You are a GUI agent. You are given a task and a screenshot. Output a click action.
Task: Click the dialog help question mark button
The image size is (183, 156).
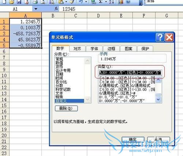160,37
